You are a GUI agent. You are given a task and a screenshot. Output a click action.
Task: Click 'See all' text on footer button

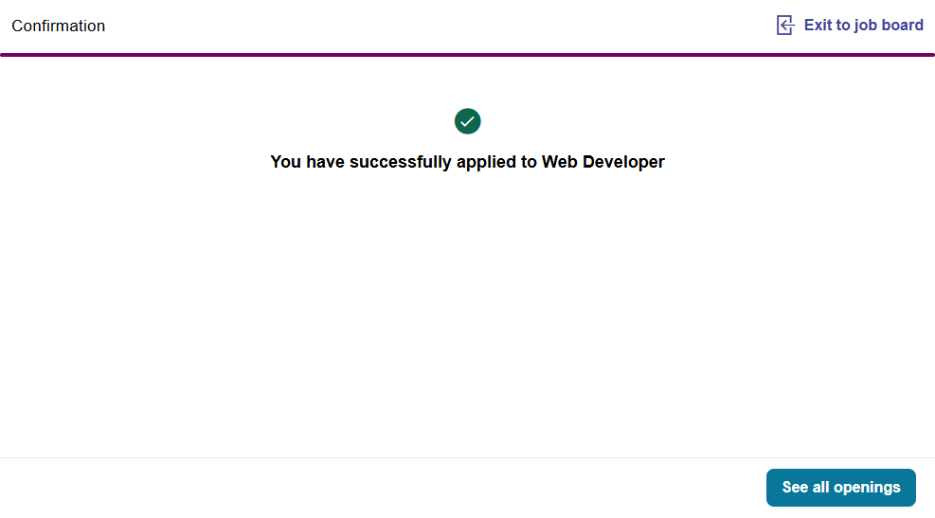(x=804, y=488)
